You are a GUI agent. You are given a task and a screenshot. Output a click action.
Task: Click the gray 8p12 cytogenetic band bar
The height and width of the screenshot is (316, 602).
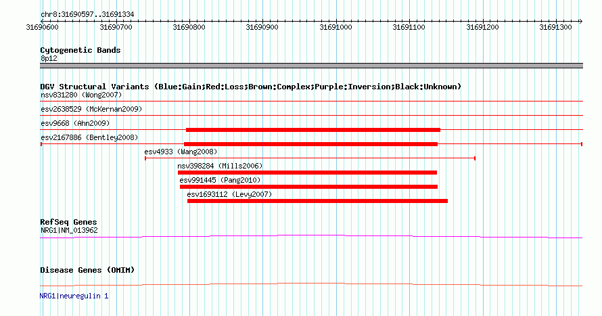311,66
